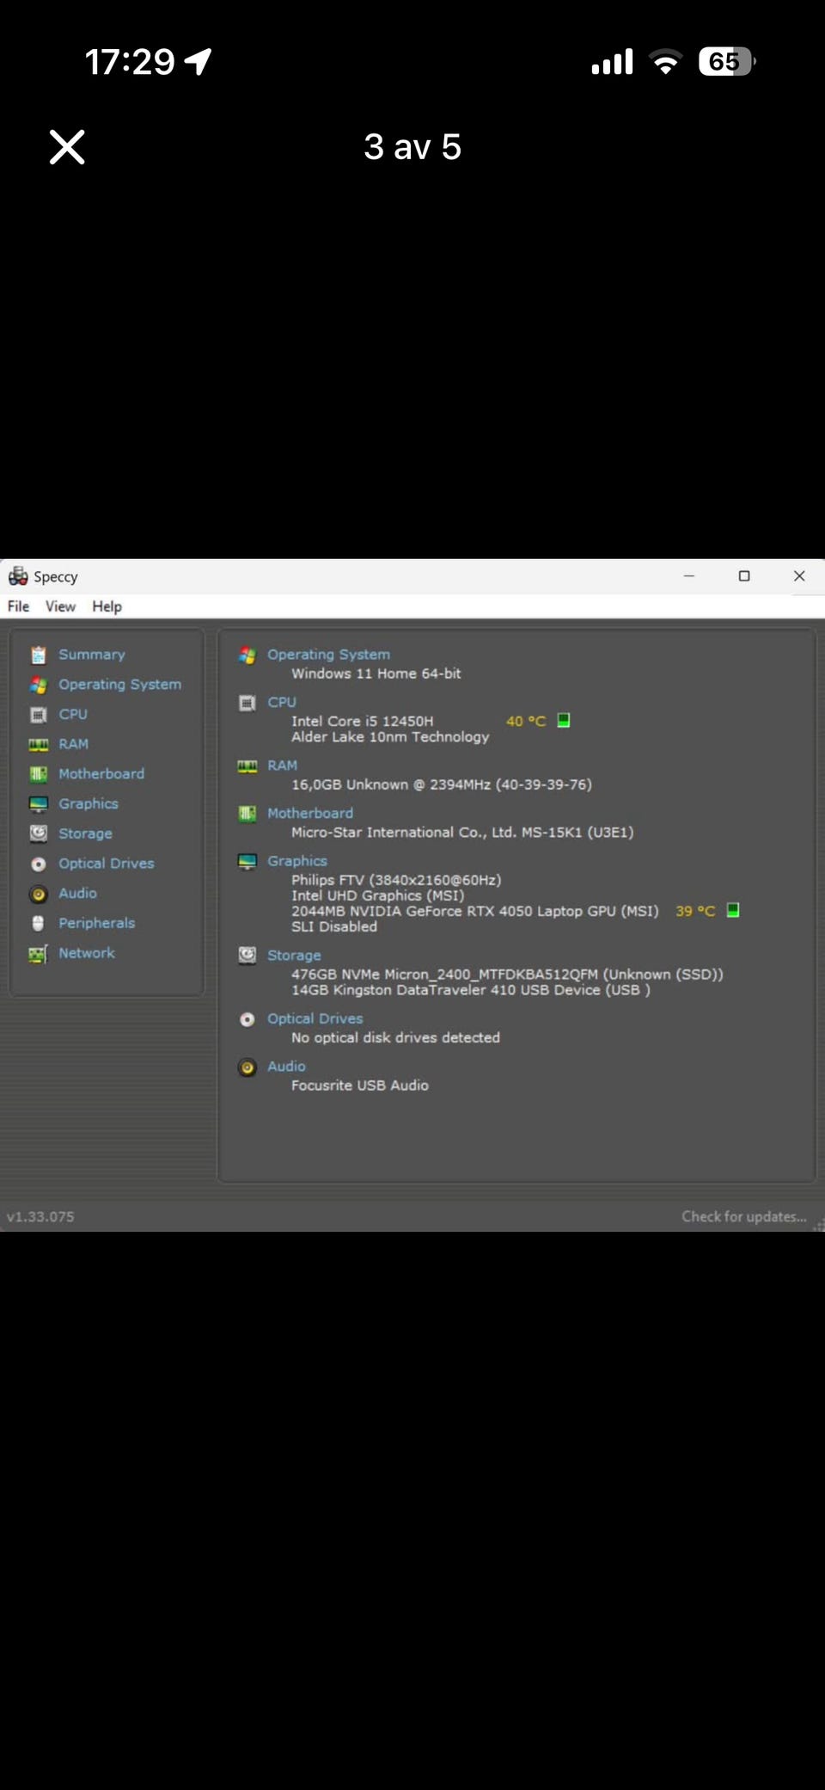Select Network in the sidebar
This screenshot has height=1790, width=825.
(87, 953)
